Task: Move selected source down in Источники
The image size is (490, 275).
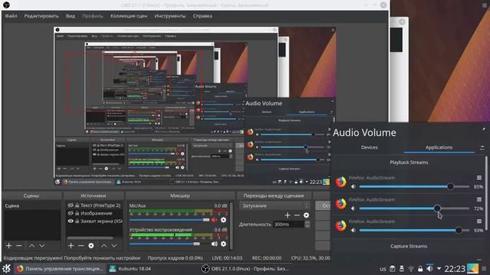Action: point(114,246)
